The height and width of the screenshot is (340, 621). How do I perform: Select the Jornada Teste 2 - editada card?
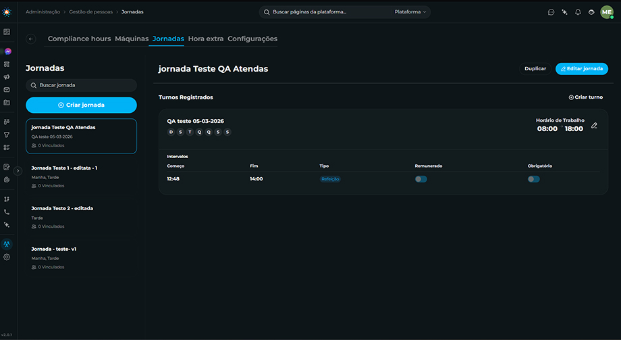tap(81, 217)
